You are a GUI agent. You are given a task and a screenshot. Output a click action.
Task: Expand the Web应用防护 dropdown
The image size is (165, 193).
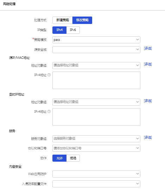pos(96,174)
